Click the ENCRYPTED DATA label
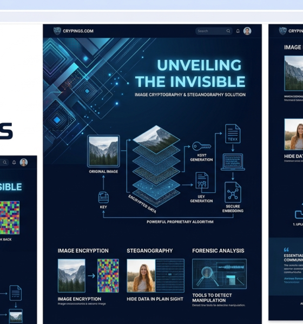 (x=142, y=204)
